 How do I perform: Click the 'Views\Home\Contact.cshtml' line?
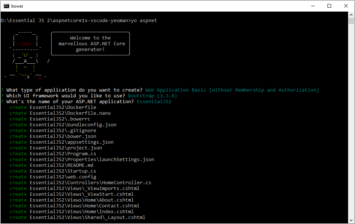coord(75,206)
